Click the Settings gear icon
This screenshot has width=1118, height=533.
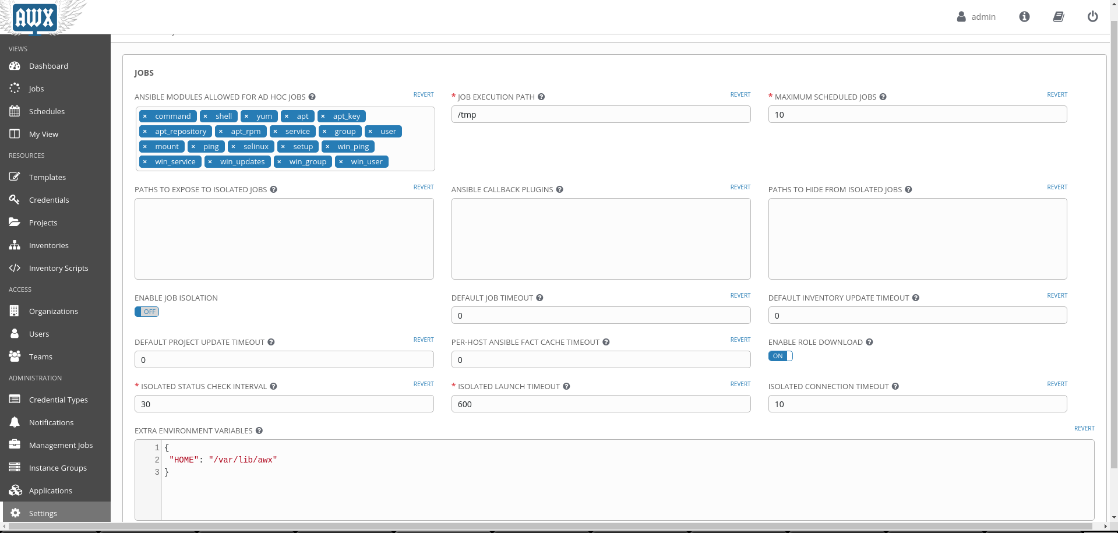(x=15, y=513)
